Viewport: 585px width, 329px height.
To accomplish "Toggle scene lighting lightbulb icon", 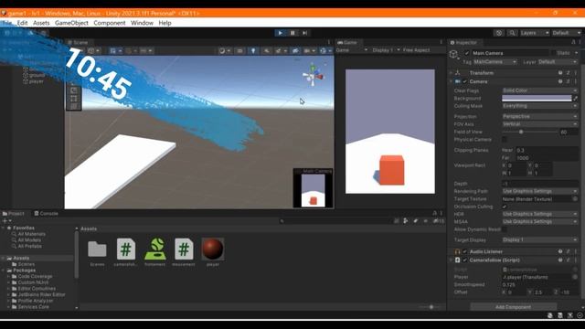I will point(253,51).
